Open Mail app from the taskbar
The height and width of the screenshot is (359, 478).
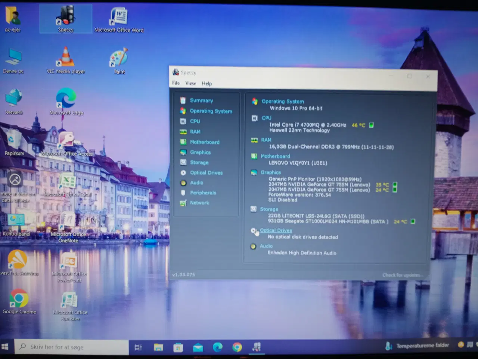tap(198, 347)
